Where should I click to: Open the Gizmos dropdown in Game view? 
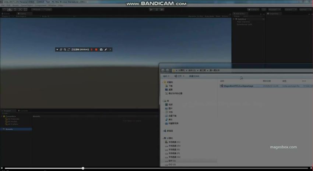(x=225, y=16)
